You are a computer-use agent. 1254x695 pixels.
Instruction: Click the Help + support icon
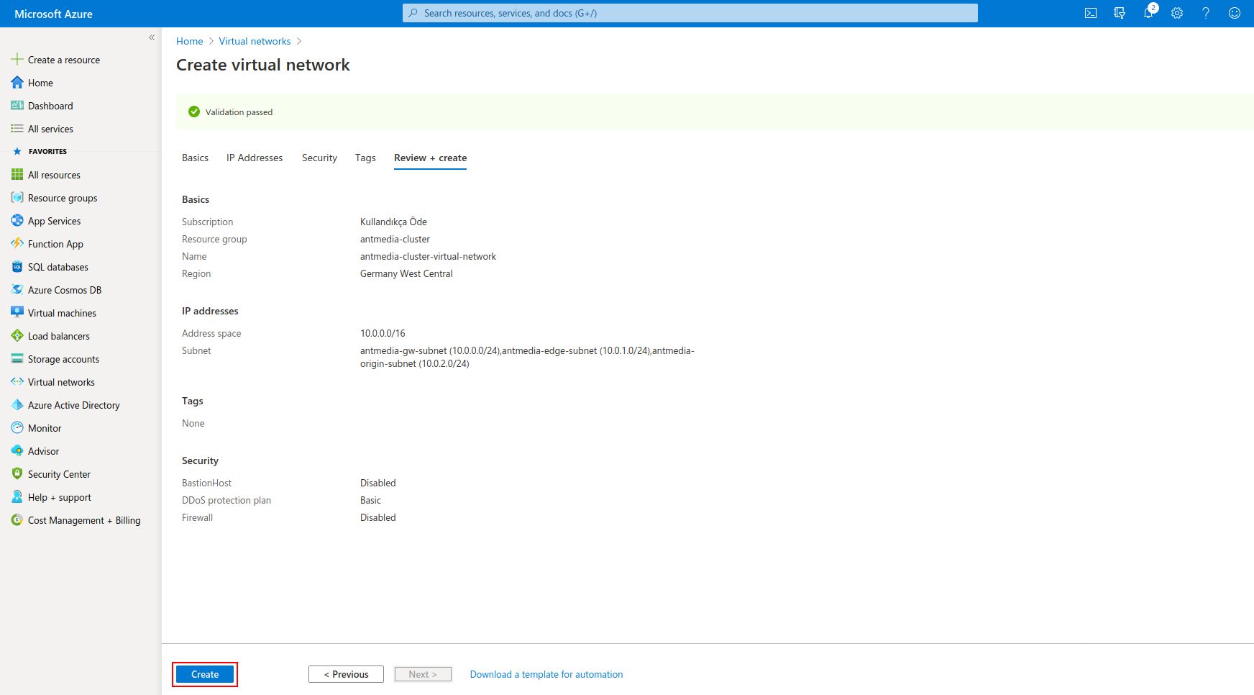click(17, 497)
